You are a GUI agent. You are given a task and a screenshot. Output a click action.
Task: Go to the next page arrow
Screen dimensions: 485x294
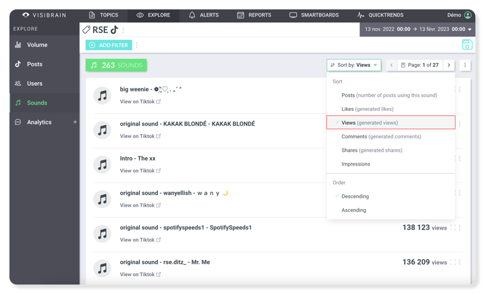point(448,65)
